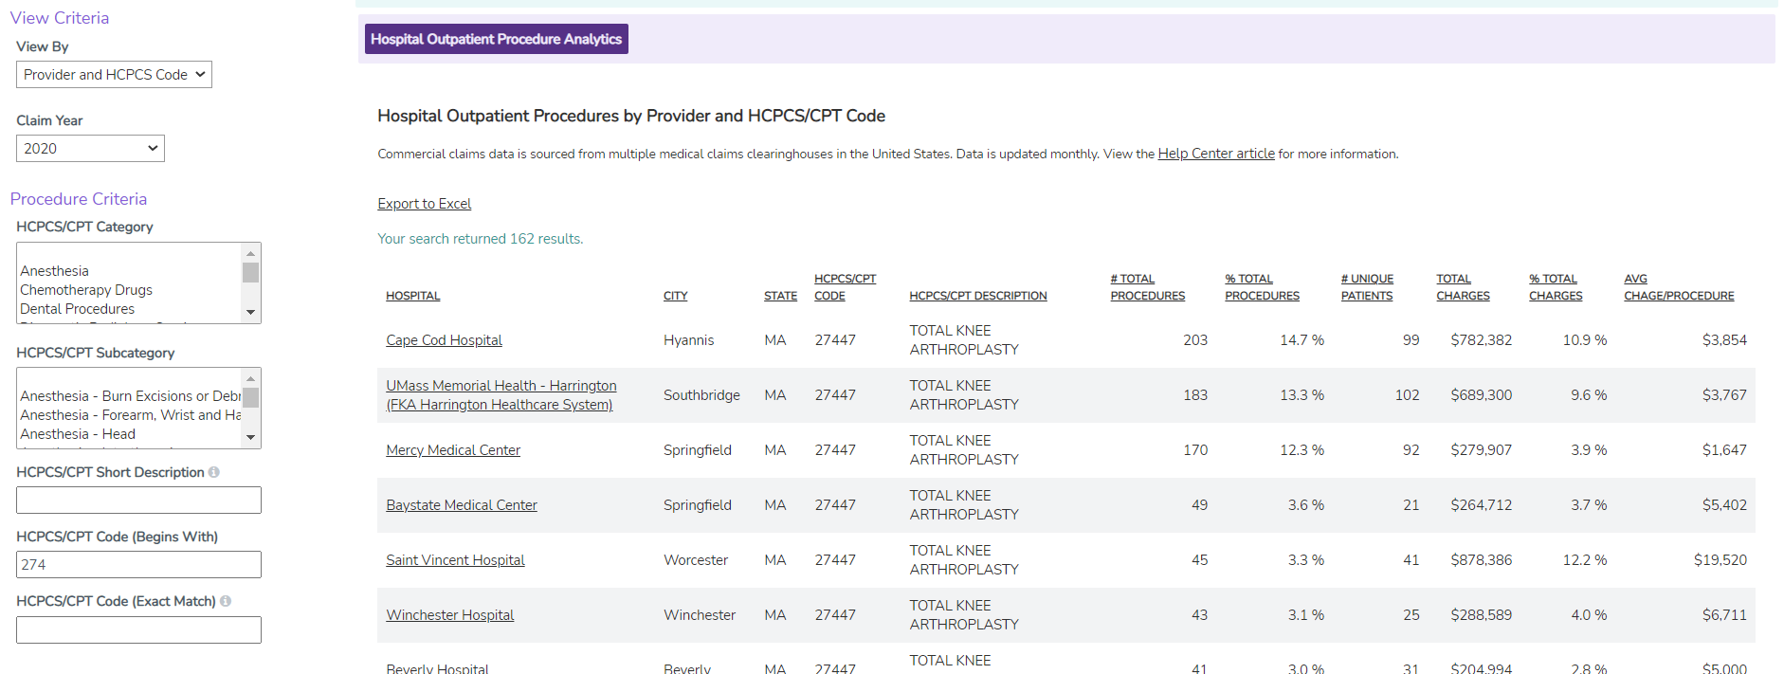This screenshot has height=674, width=1784.
Task: Click the Short Description help info icon
Action: (x=214, y=472)
